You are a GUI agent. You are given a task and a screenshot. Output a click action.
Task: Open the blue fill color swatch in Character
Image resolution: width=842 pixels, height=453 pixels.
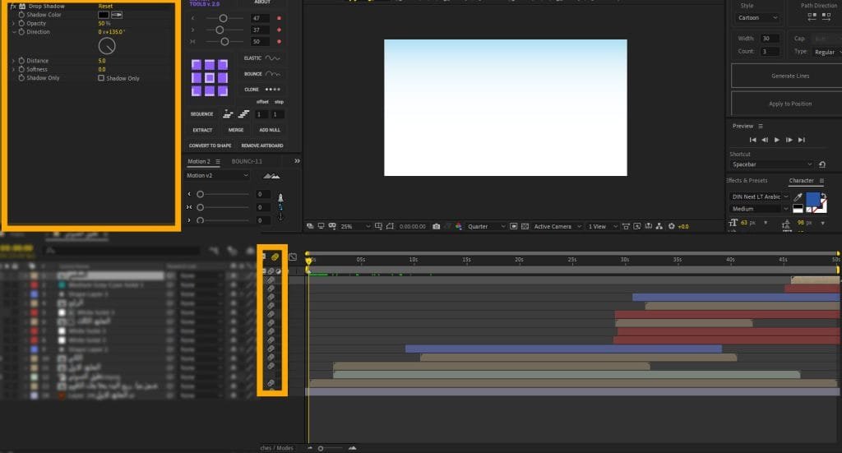(x=813, y=200)
